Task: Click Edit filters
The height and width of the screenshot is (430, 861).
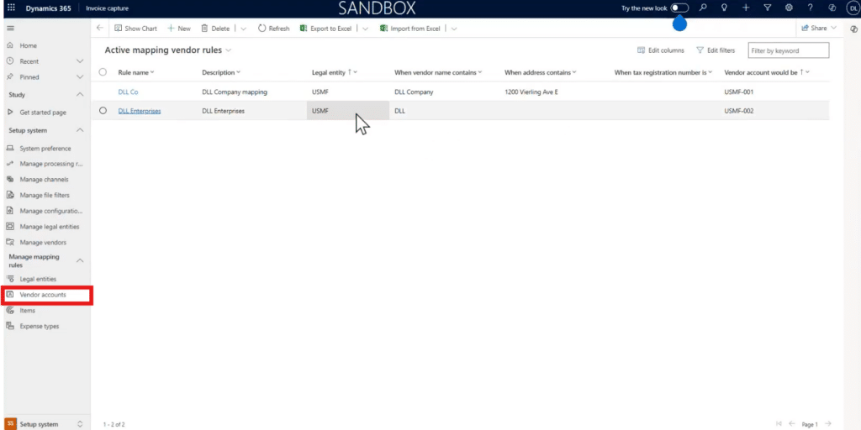Action: pyautogui.click(x=716, y=50)
